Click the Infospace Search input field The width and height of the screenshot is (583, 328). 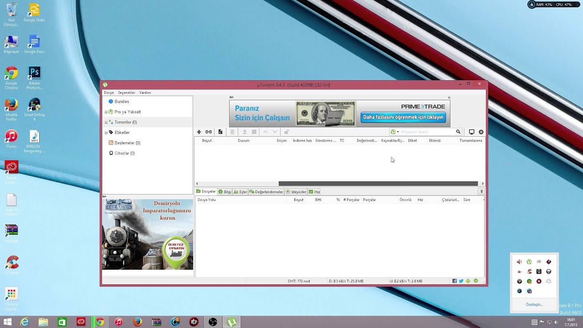click(x=427, y=132)
